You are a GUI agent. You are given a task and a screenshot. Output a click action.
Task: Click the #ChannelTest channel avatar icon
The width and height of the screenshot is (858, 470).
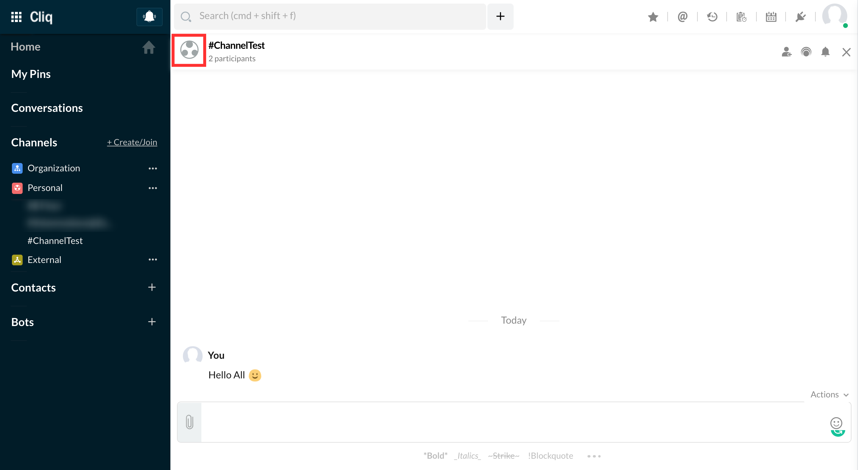(189, 50)
